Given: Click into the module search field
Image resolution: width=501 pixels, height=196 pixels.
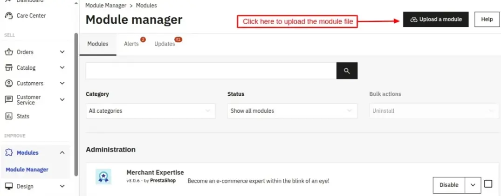Looking at the screenshot, I should click(x=211, y=71).
